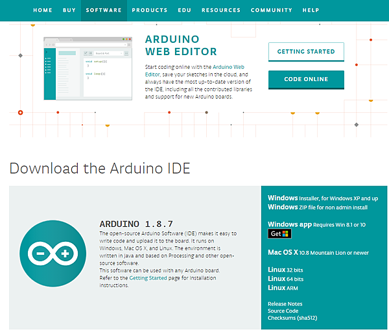This screenshot has height=330, width=389.
Task: Click the ARDUINO WEB EDITOR heading
Action: click(181, 45)
